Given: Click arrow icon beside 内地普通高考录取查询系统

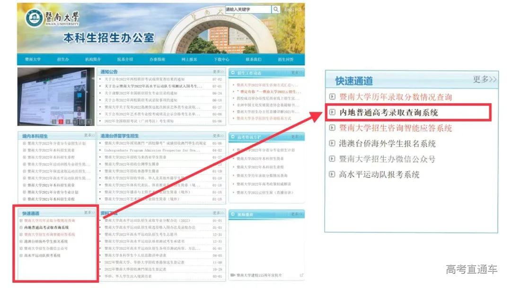Looking at the screenshot, I should [x=333, y=112].
